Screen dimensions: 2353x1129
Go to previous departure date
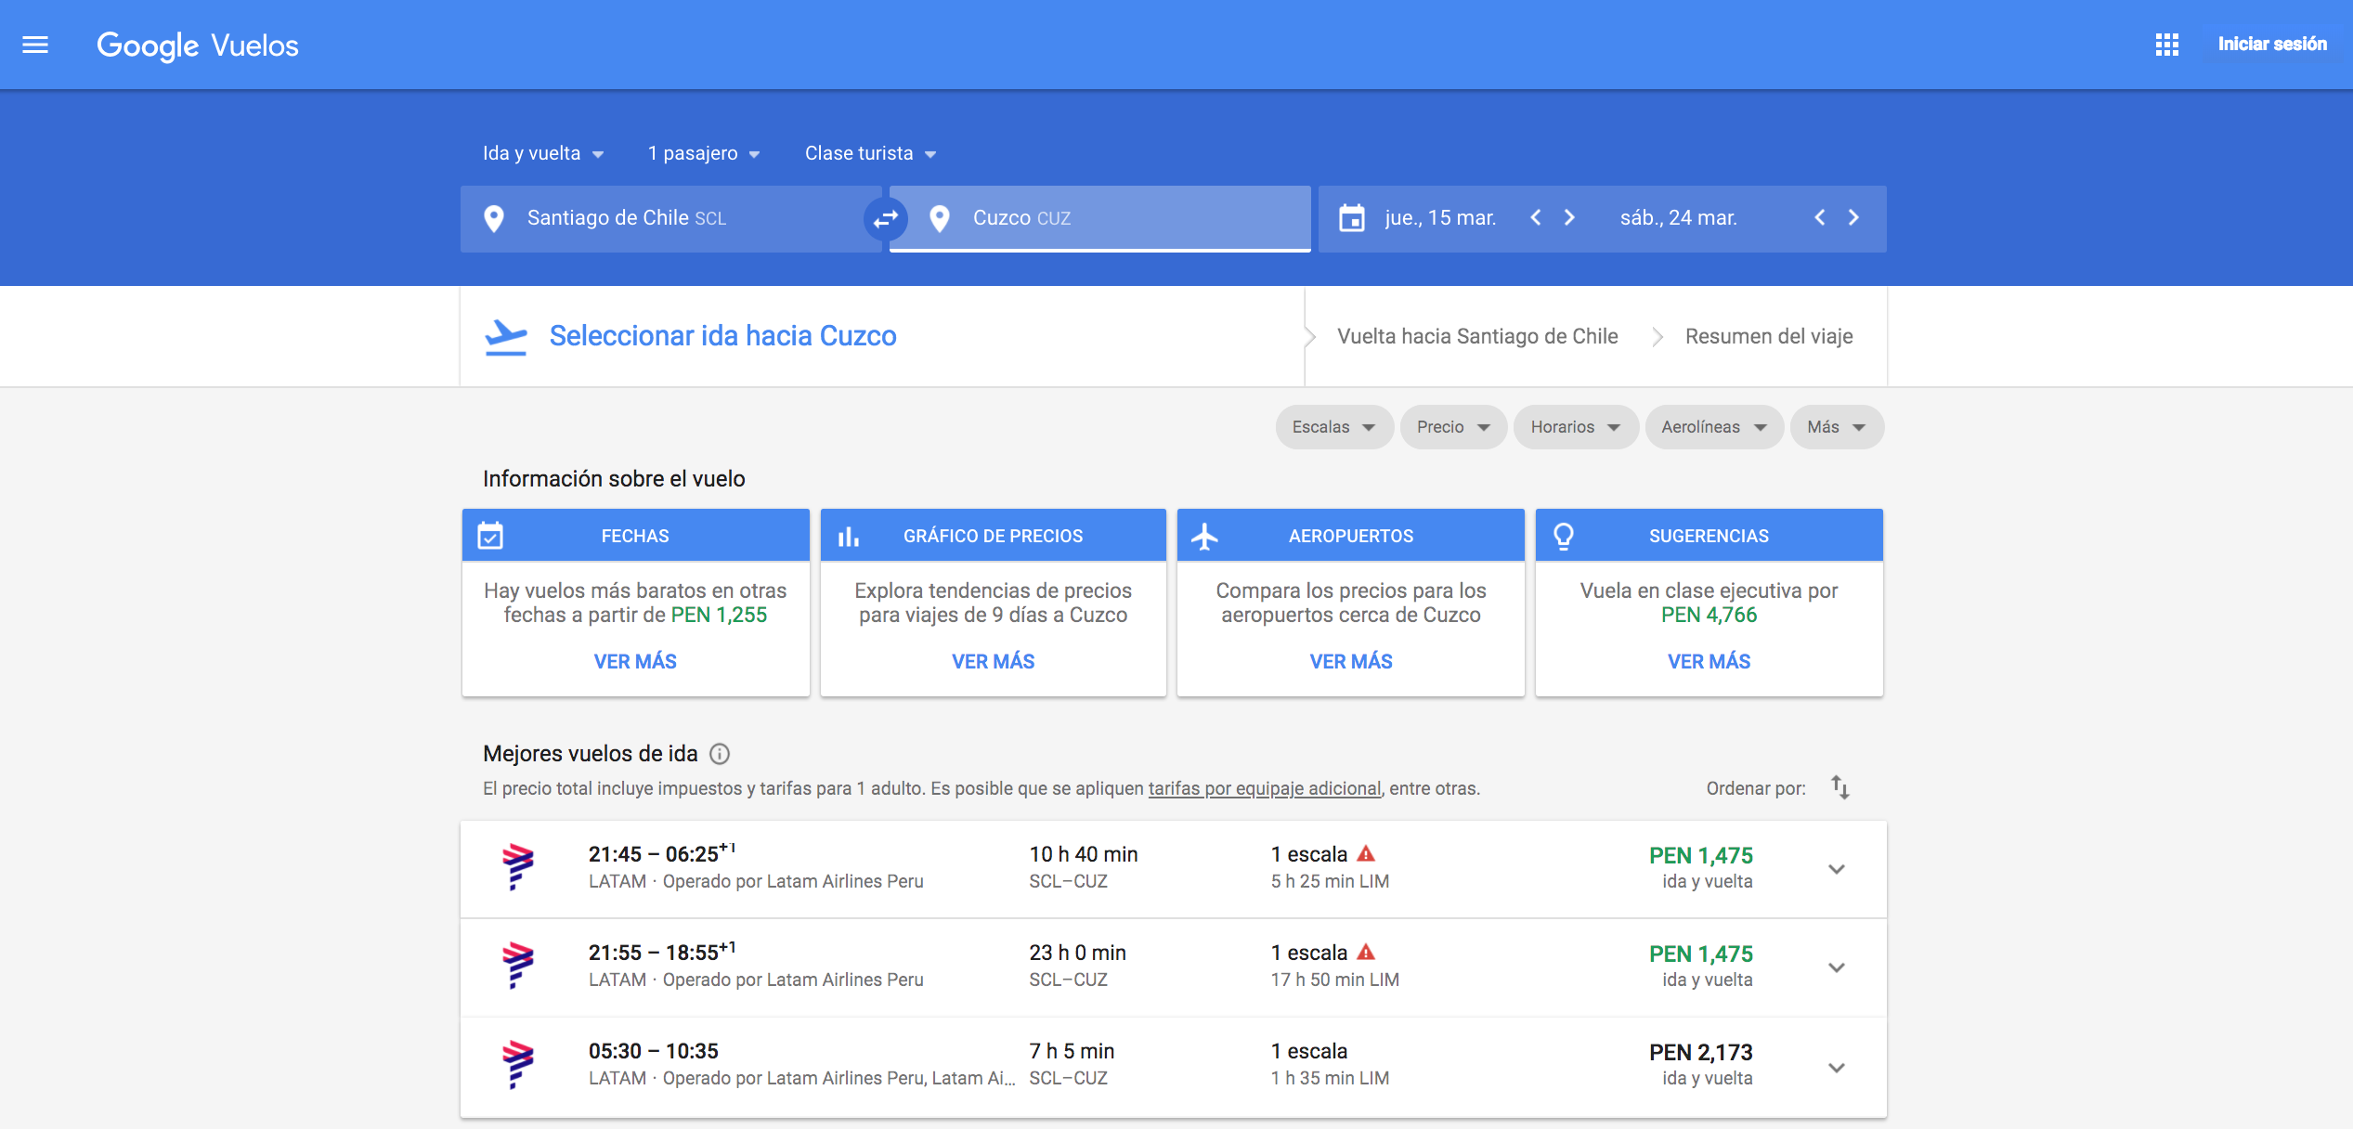coord(1536,217)
